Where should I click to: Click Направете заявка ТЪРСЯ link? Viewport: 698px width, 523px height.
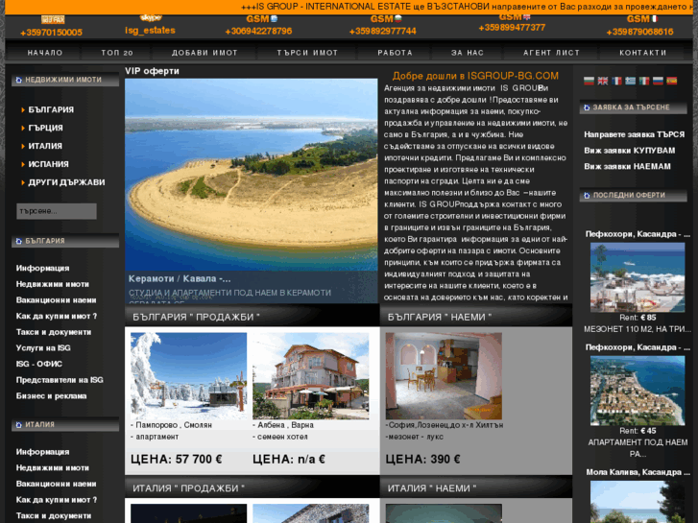tap(634, 134)
